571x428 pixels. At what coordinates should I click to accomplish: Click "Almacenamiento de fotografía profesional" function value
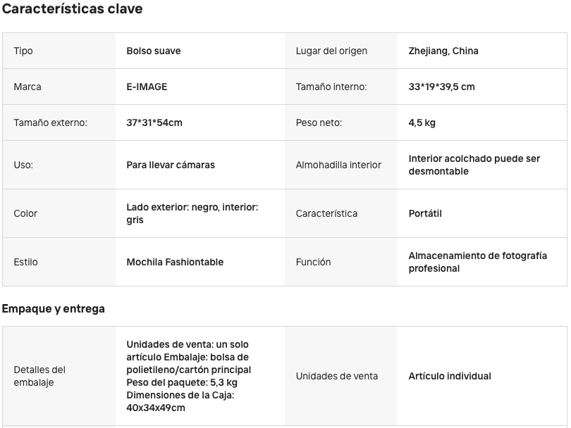pyautogui.click(x=477, y=262)
